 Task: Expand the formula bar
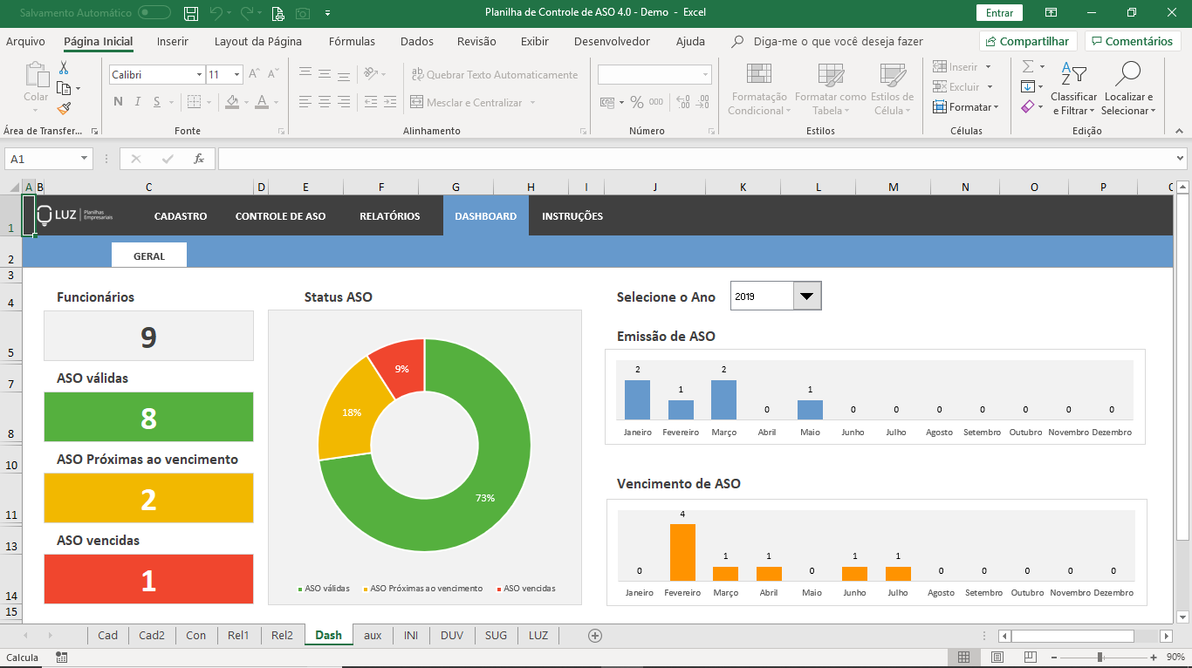click(1180, 159)
